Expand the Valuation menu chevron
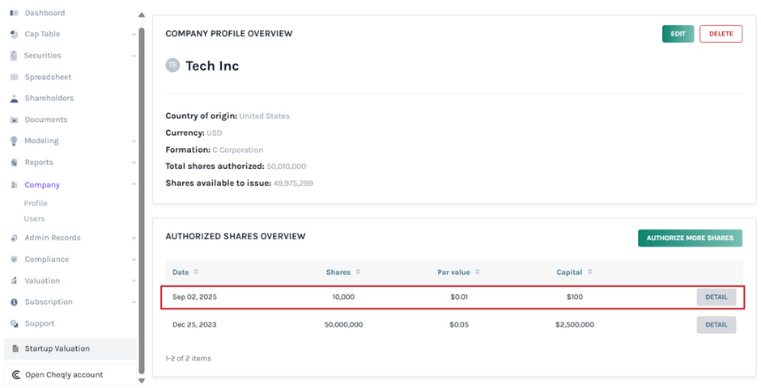 click(x=134, y=281)
